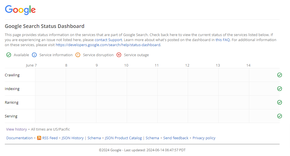Open the JSON History link
The width and height of the screenshot is (290, 156).
72,138
